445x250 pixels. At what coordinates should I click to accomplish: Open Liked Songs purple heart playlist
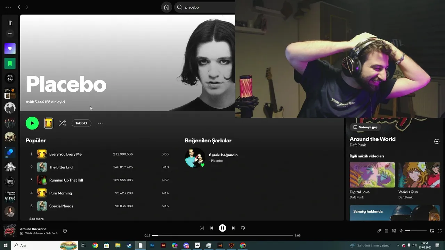click(x=10, y=49)
